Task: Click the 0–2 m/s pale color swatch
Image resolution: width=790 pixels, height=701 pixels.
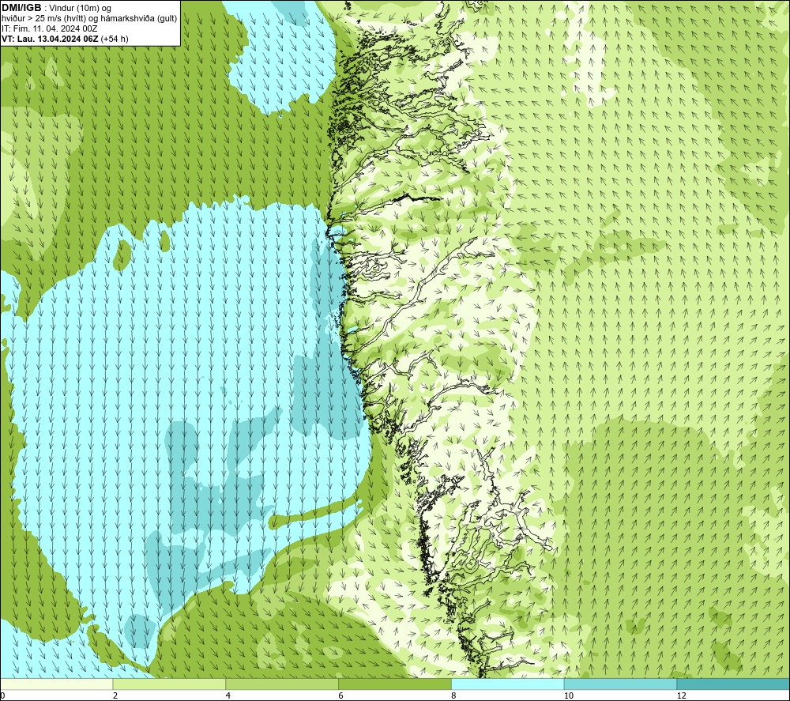Action: 57,684
